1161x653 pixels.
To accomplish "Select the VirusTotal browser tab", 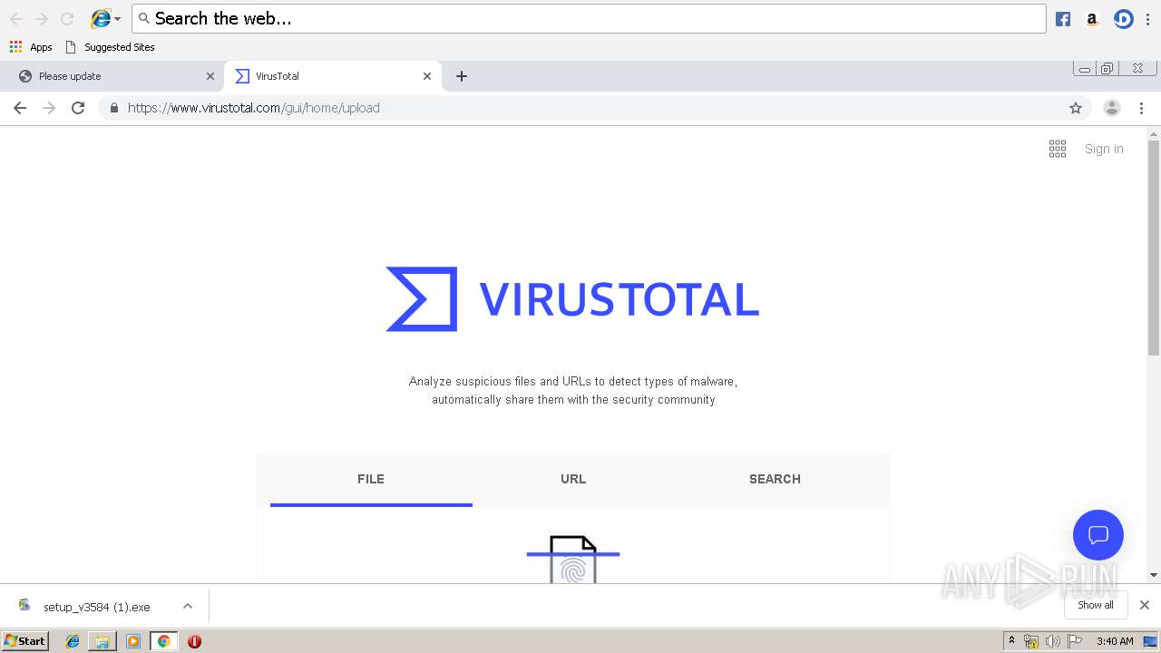I will click(333, 76).
